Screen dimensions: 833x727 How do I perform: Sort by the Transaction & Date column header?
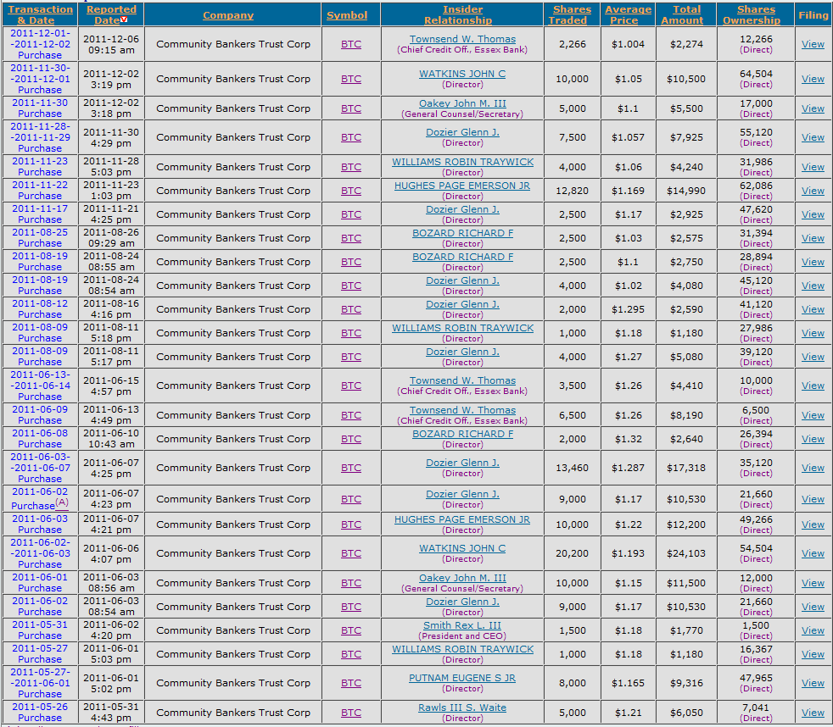coord(41,14)
